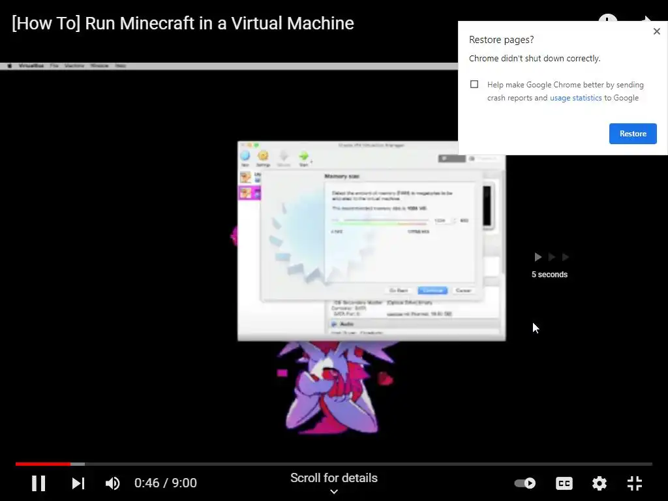This screenshot has height=501, width=668.
Task: Mute the video volume
Action: tap(112, 483)
